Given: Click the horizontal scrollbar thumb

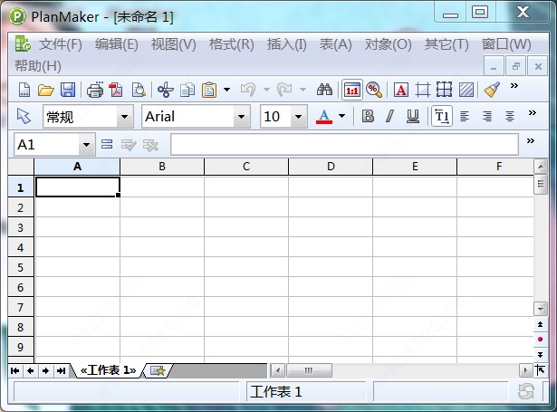Looking at the screenshot, I should click(x=309, y=371).
